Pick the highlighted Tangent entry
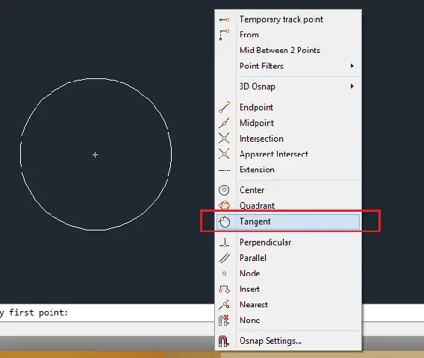Viewport: 424px width, 358px height. [288, 222]
